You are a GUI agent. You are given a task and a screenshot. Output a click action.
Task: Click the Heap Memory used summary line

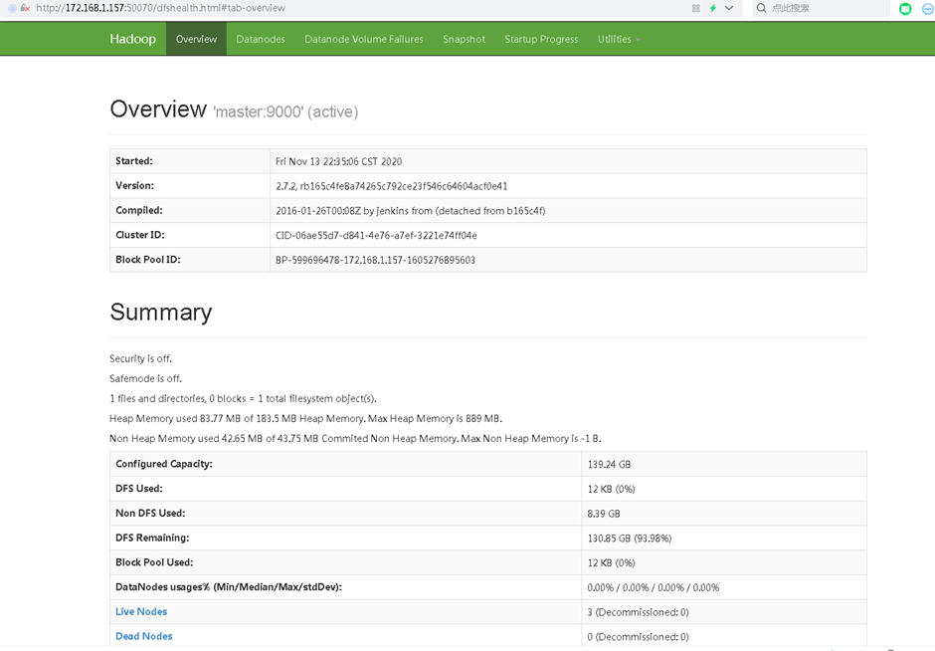(306, 418)
